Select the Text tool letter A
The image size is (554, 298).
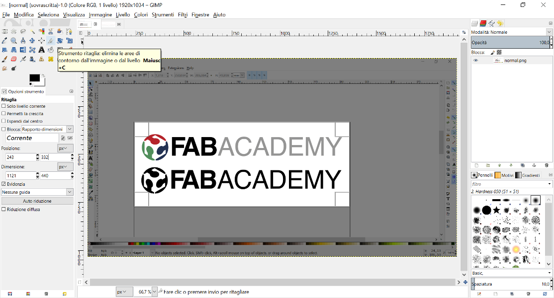point(42,50)
